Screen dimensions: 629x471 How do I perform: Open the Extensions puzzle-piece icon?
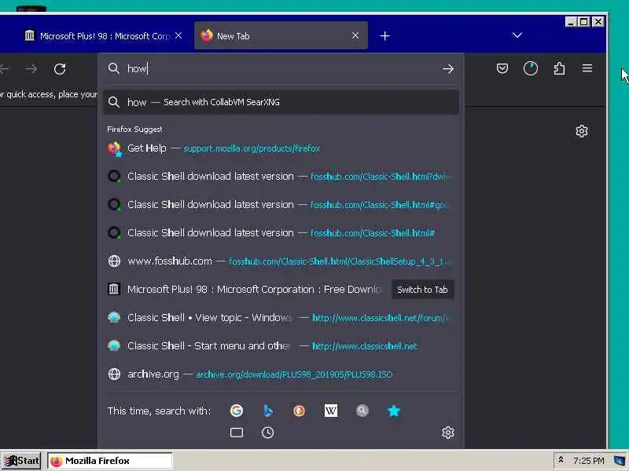(559, 68)
